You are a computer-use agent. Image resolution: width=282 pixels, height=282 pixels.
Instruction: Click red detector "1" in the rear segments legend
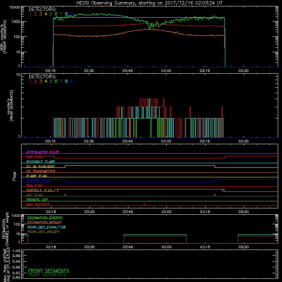[x=30, y=81]
